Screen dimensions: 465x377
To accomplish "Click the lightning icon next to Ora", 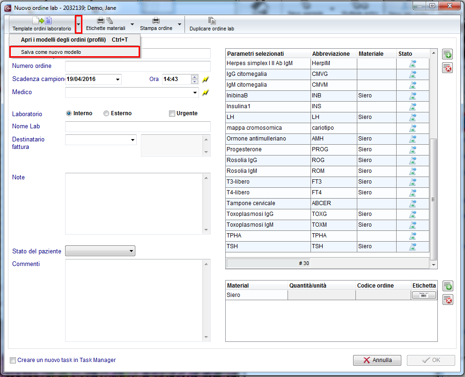I will [x=206, y=80].
